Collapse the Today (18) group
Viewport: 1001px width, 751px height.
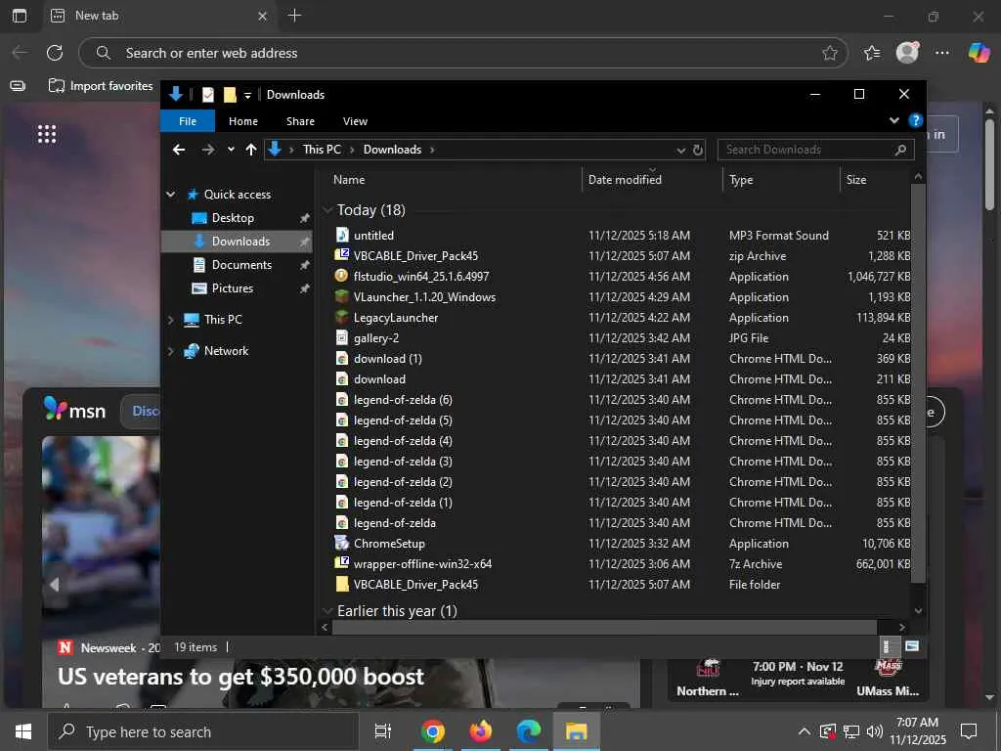click(x=327, y=209)
